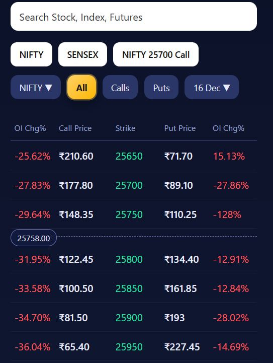Expand the NIFTY index dropdown
The height and width of the screenshot is (363, 273).
36,88
